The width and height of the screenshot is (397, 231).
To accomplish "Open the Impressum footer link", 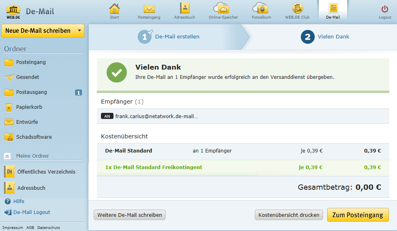I will click(x=13, y=228).
